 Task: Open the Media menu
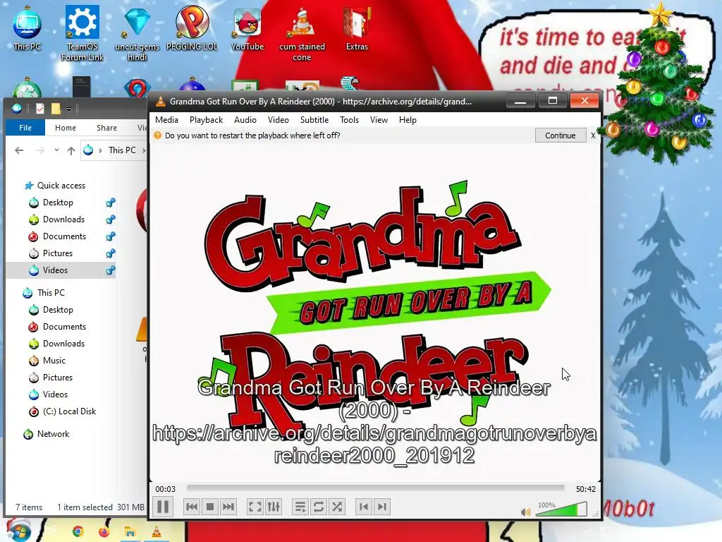click(166, 120)
